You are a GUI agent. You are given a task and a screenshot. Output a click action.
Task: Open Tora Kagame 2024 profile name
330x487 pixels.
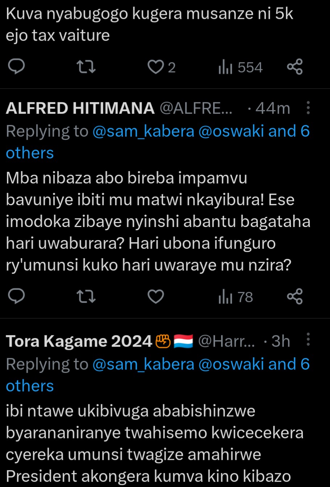(x=79, y=341)
